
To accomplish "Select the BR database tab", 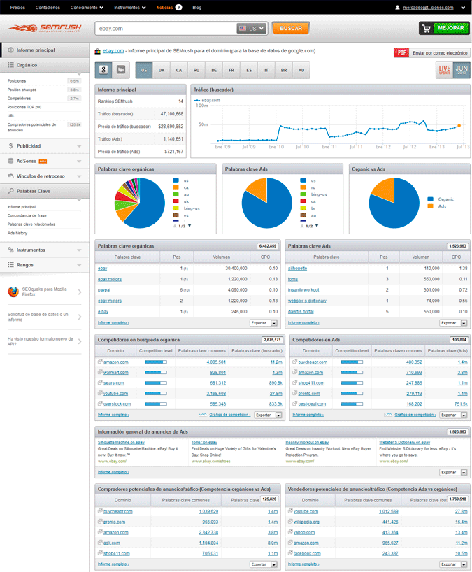I will pyautogui.click(x=284, y=70).
